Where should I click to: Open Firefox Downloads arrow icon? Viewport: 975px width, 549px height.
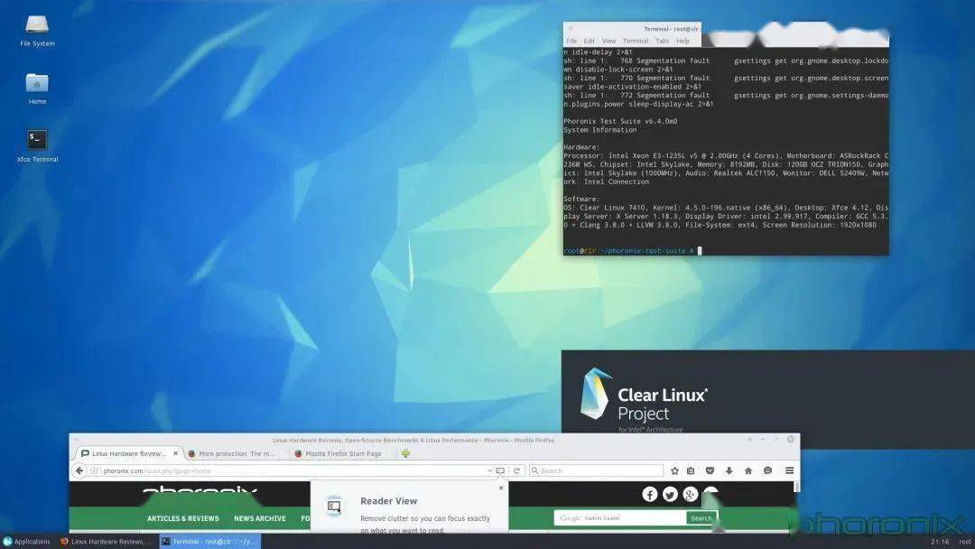(x=729, y=470)
